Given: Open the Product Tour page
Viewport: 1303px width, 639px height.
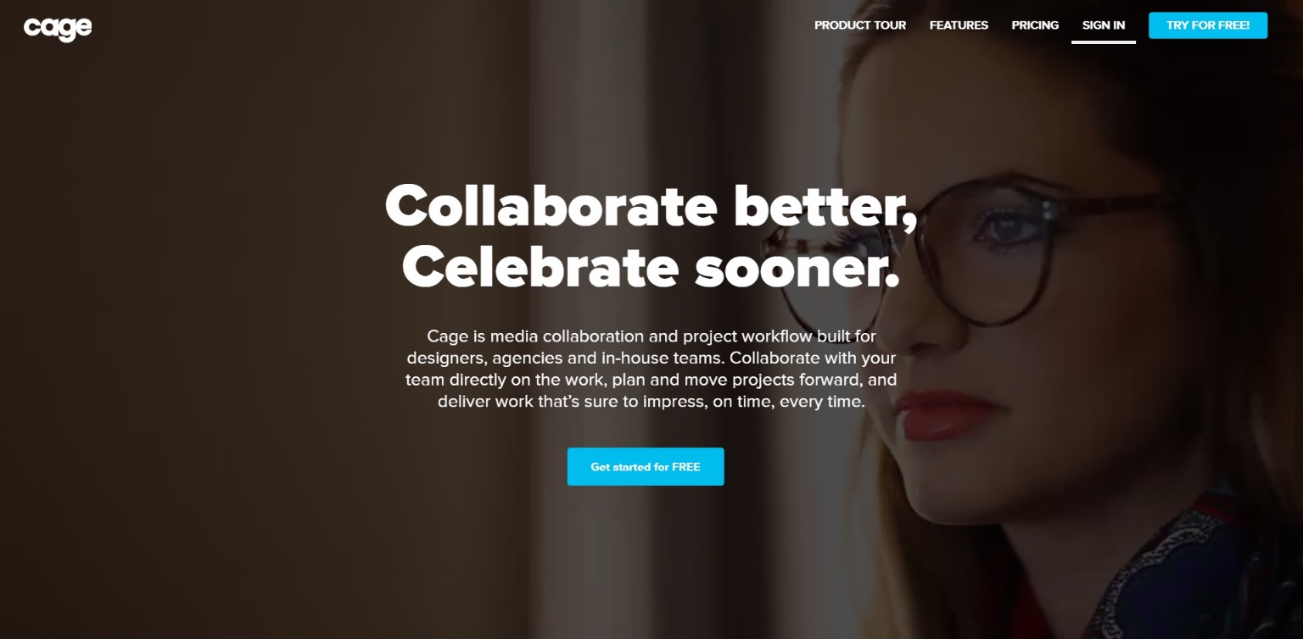Looking at the screenshot, I should pos(860,25).
